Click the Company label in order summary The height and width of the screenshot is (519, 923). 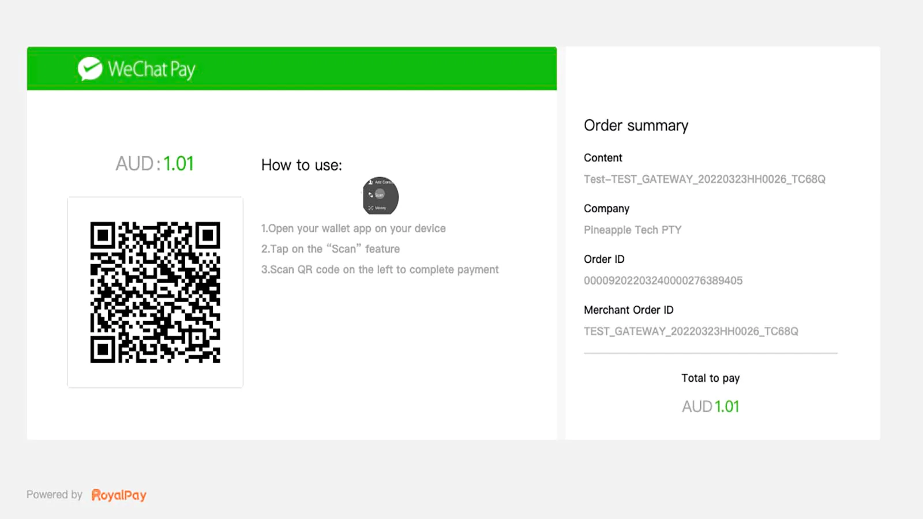606,209
